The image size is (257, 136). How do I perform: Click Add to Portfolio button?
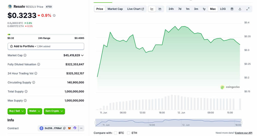click(x=46, y=46)
